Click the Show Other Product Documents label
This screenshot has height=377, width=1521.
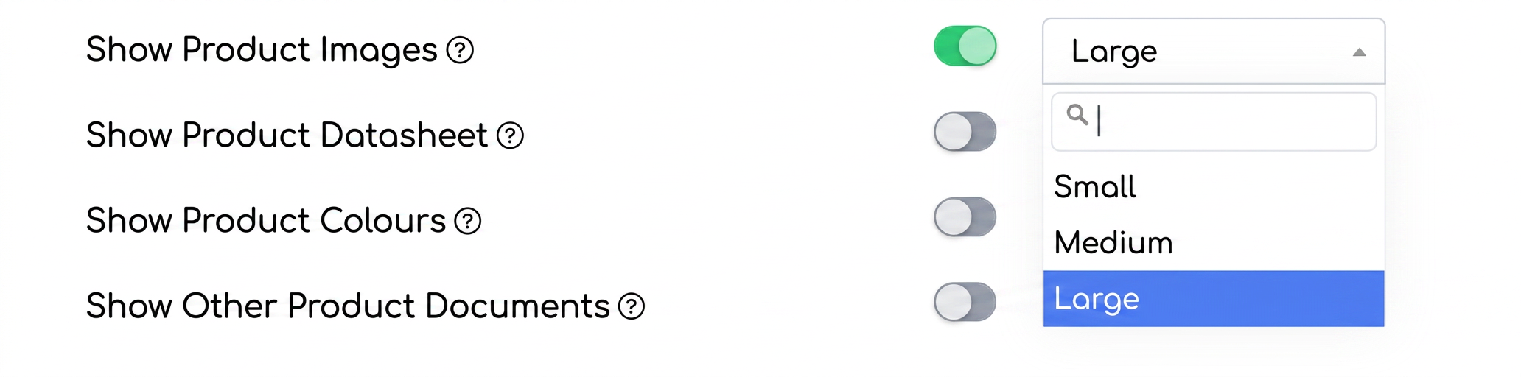point(348,306)
